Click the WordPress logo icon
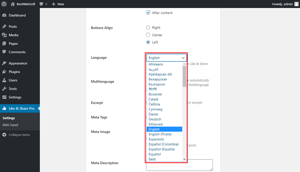The height and width of the screenshot is (172, 300). tap(4, 4)
